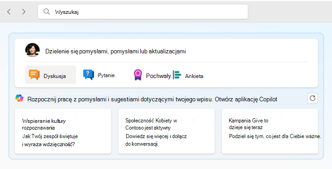Select the Dyskusja post type

(51, 75)
